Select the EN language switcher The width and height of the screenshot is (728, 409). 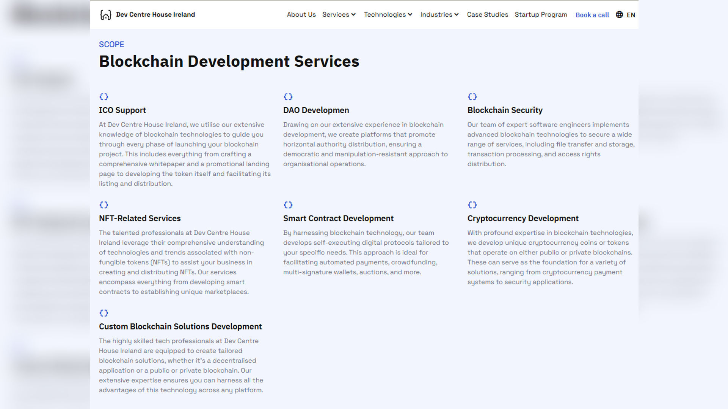(x=631, y=15)
